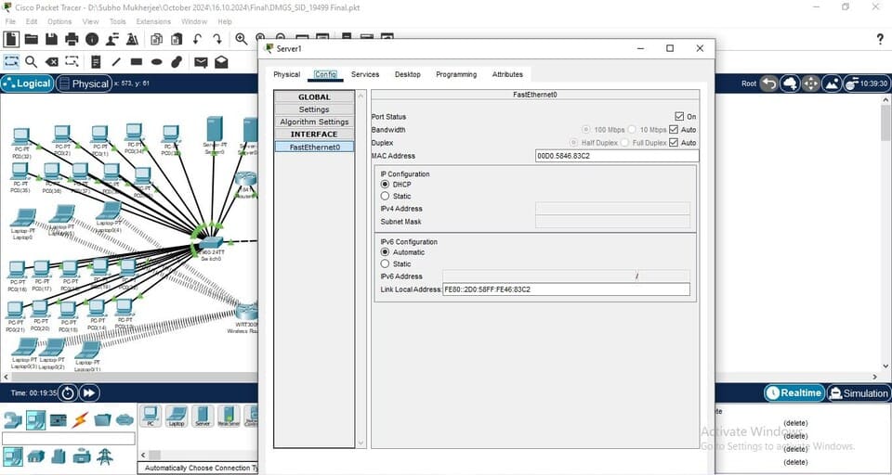This screenshot has height=475, width=892.
Task: Select Automatic IPv6 configuration
Action: 385,252
